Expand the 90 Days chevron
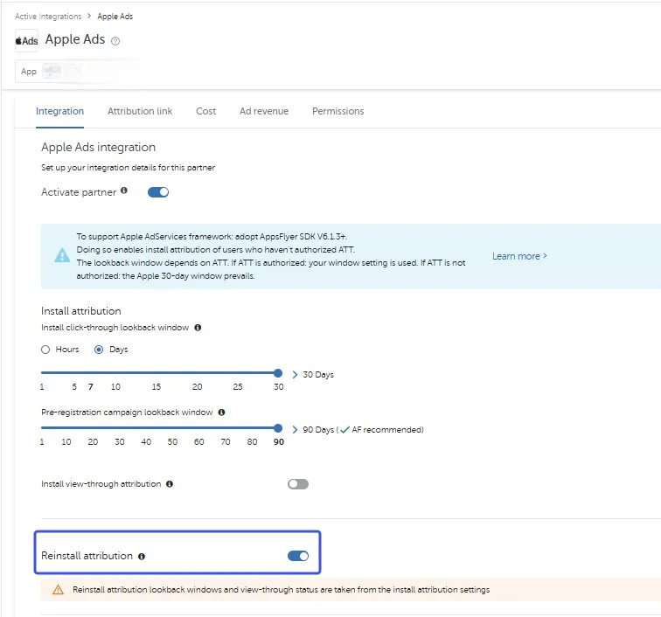 click(295, 429)
